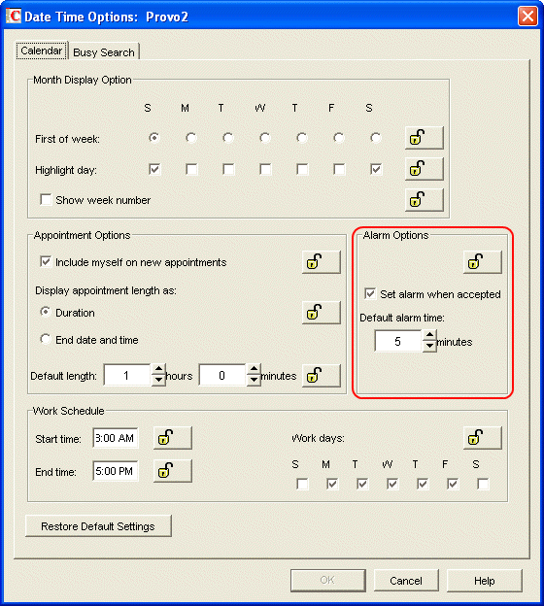Click the lock icon for Show week number
Viewport: 544px width, 606px height.
point(425,200)
